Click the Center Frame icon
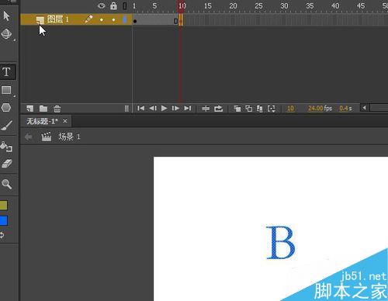Viewport: 388px width, 301px height. [x=206, y=109]
